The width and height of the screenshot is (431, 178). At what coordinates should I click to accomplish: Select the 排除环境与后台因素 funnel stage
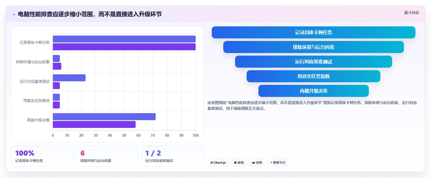(x=314, y=47)
